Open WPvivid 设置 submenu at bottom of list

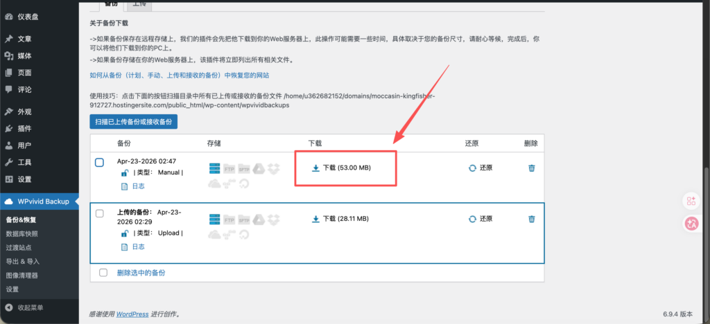(12, 289)
